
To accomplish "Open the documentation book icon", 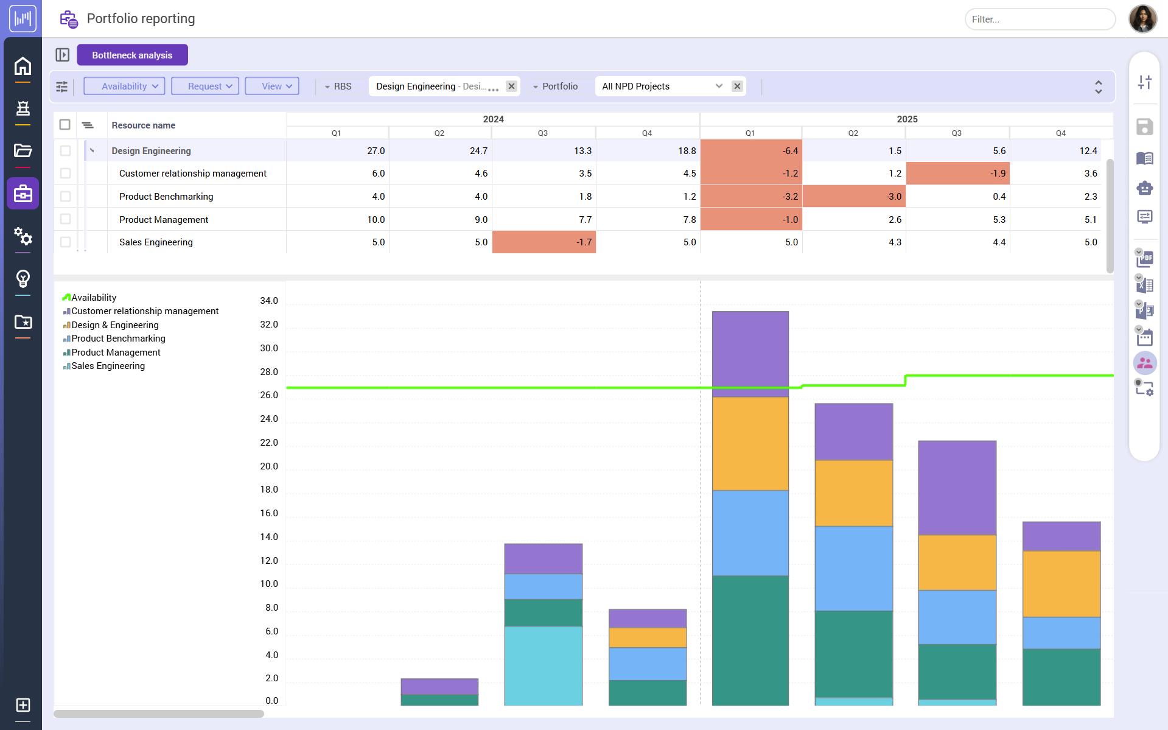I will pos(1145,158).
